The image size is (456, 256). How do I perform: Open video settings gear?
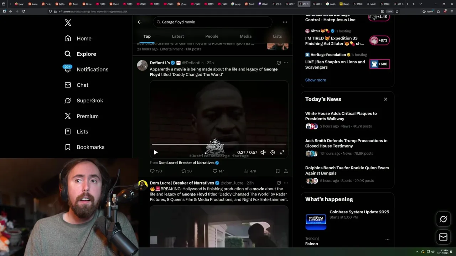pyautogui.click(x=273, y=153)
